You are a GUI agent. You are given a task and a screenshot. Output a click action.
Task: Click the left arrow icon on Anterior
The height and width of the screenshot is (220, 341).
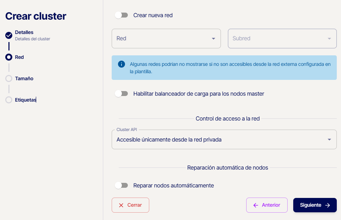[x=256, y=205]
